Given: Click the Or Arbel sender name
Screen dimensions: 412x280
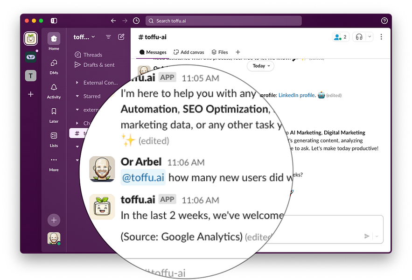Looking at the screenshot, I should point(141,162).
